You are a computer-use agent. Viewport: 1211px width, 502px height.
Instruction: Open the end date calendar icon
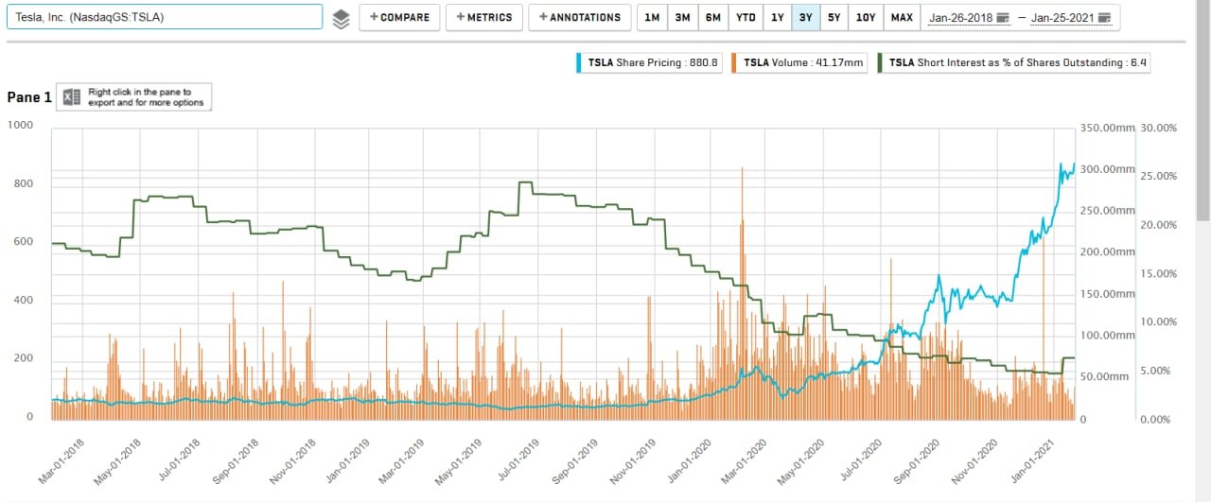pos(1104,18)
